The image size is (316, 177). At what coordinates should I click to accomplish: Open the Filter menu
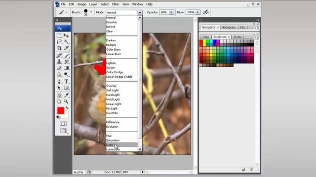click(x=116, y=4)
